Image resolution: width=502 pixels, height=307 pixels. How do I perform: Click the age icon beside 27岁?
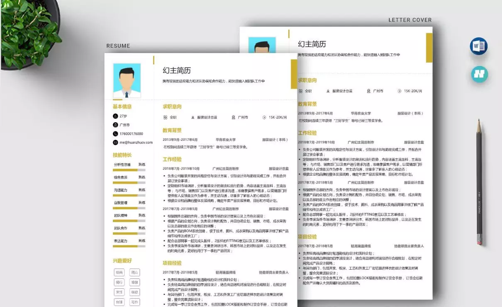click(115, 116)
